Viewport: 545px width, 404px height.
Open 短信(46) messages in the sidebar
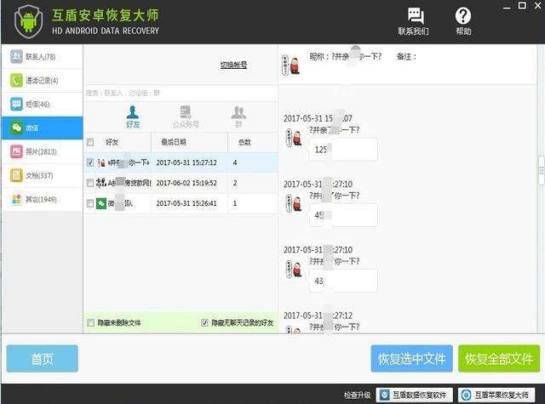tap(42, 104)
